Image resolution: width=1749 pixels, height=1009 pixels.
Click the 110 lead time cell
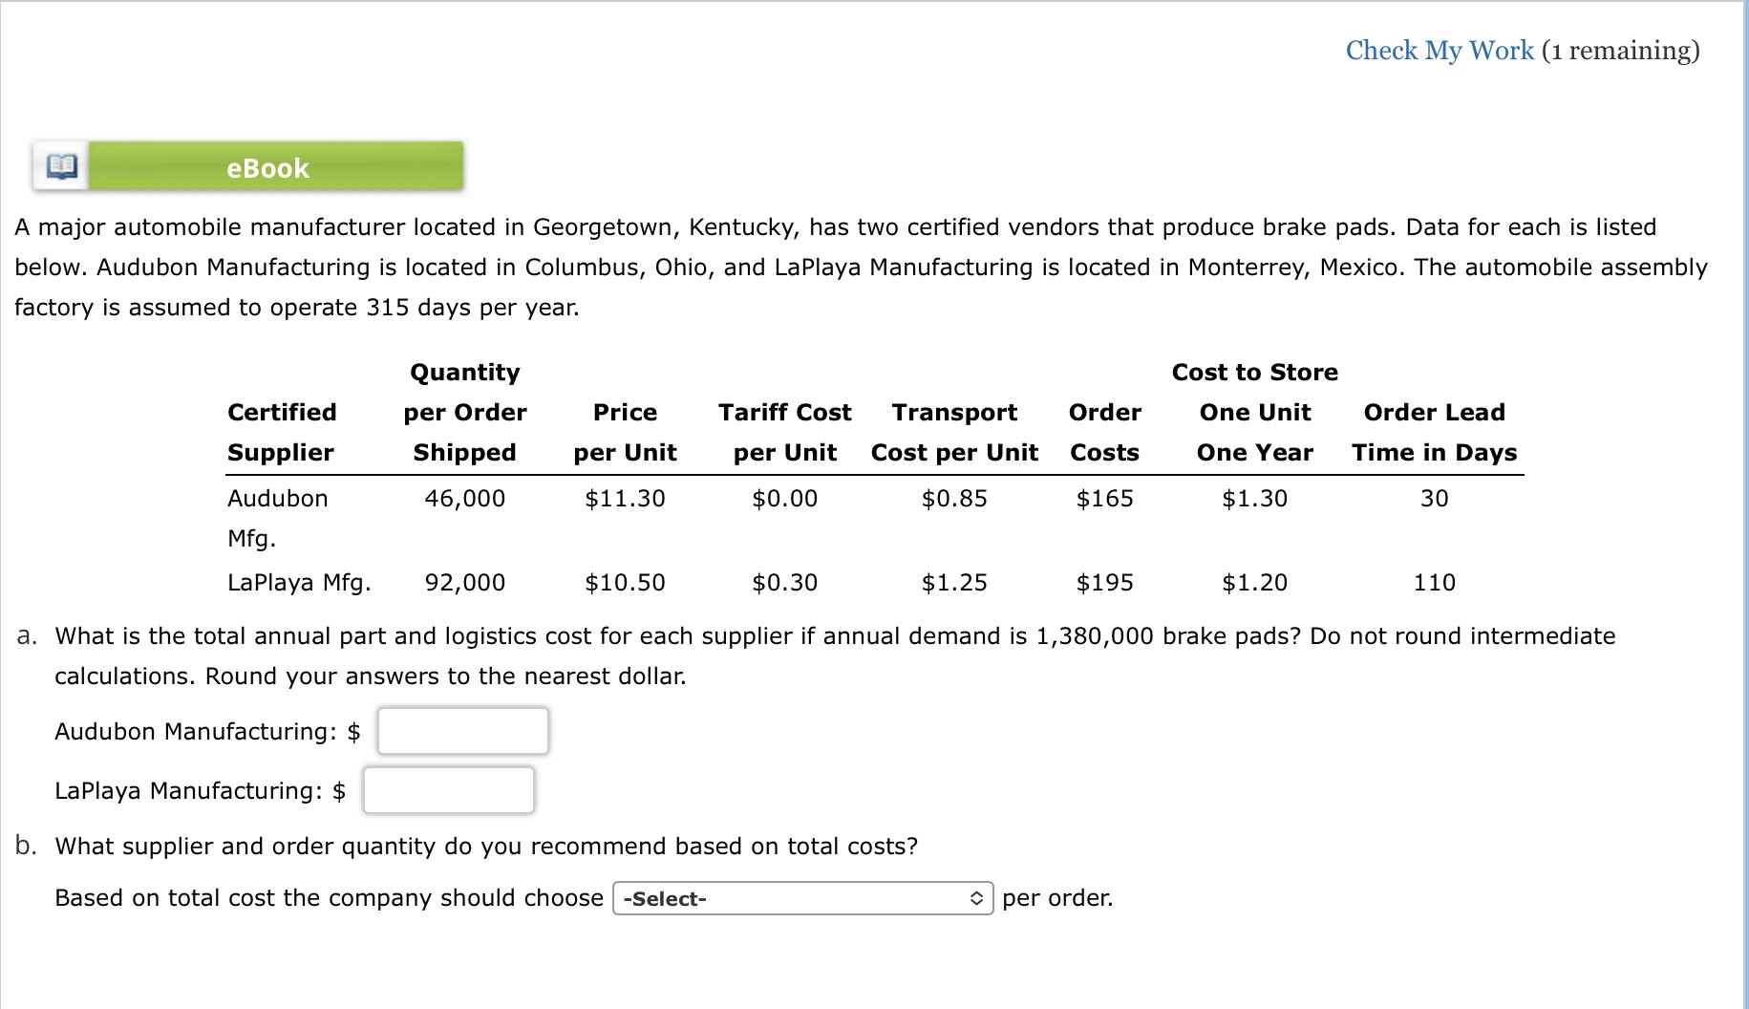pos(1434,582)
